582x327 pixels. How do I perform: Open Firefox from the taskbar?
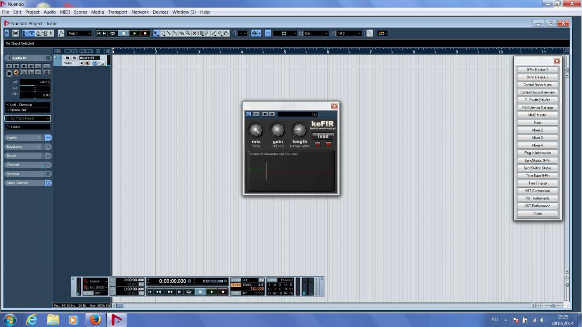tap(95, 320)
